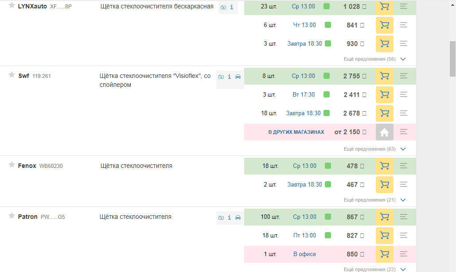Expand more offers (63) for Swf
This screenshot has width=456, height=272.
tap(374, 149)
